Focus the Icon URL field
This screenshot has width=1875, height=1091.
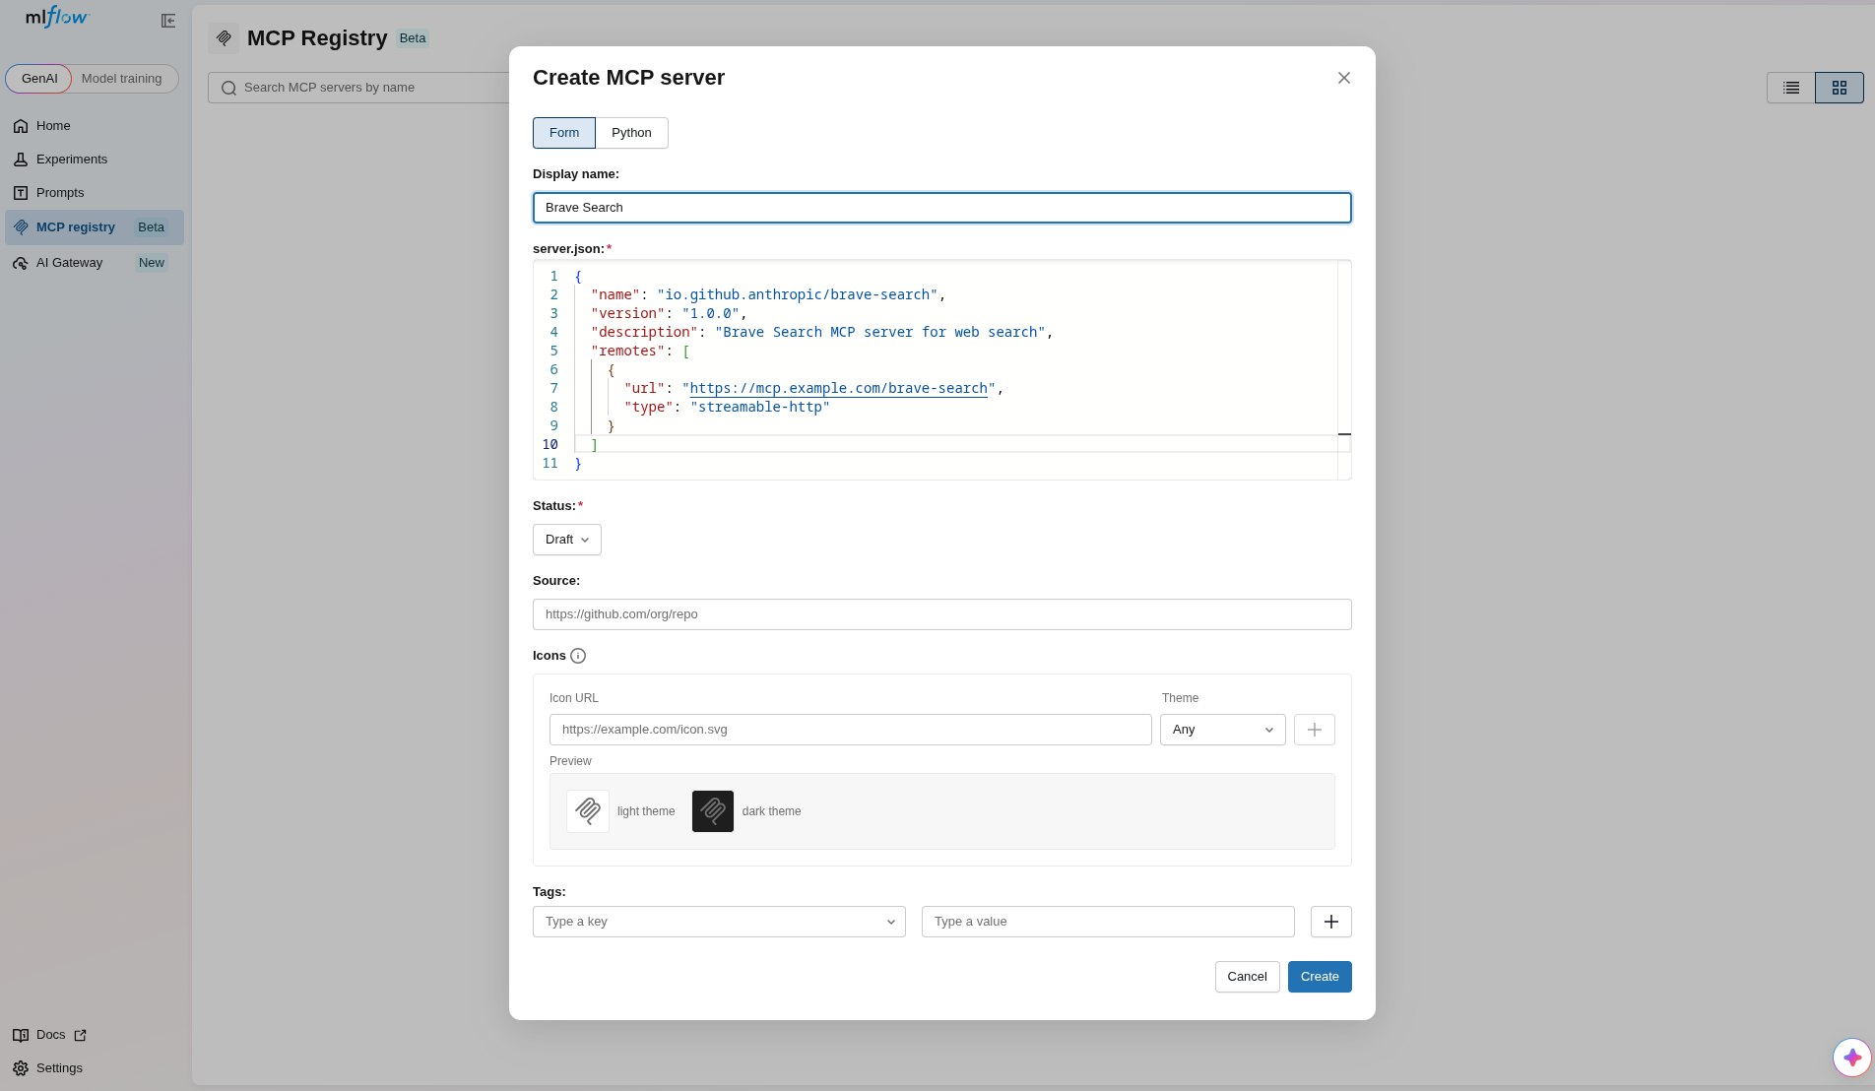coord(851,730)
